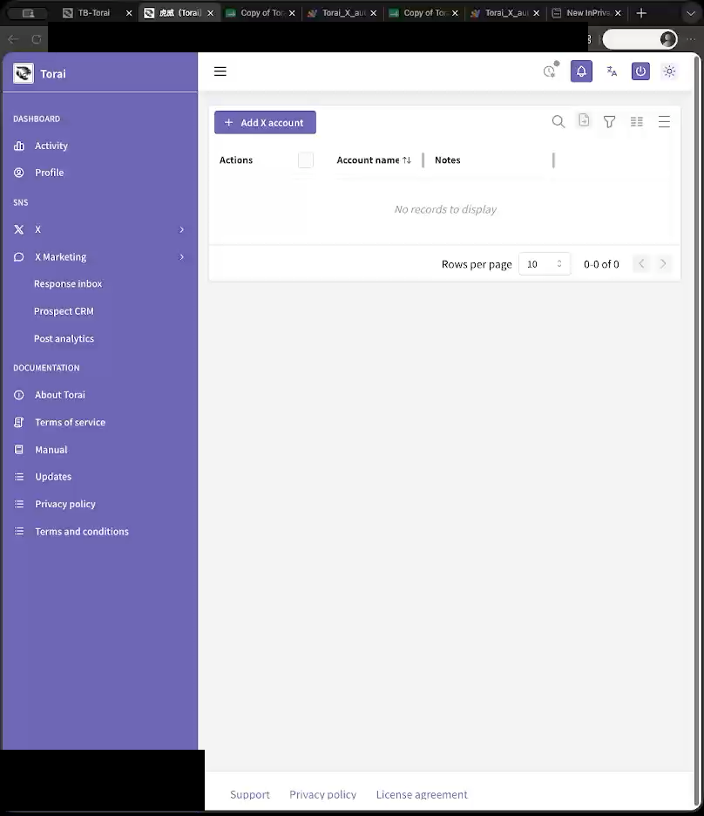Open a new browser tab with plus
704x816 pixels.
point(641,13)
